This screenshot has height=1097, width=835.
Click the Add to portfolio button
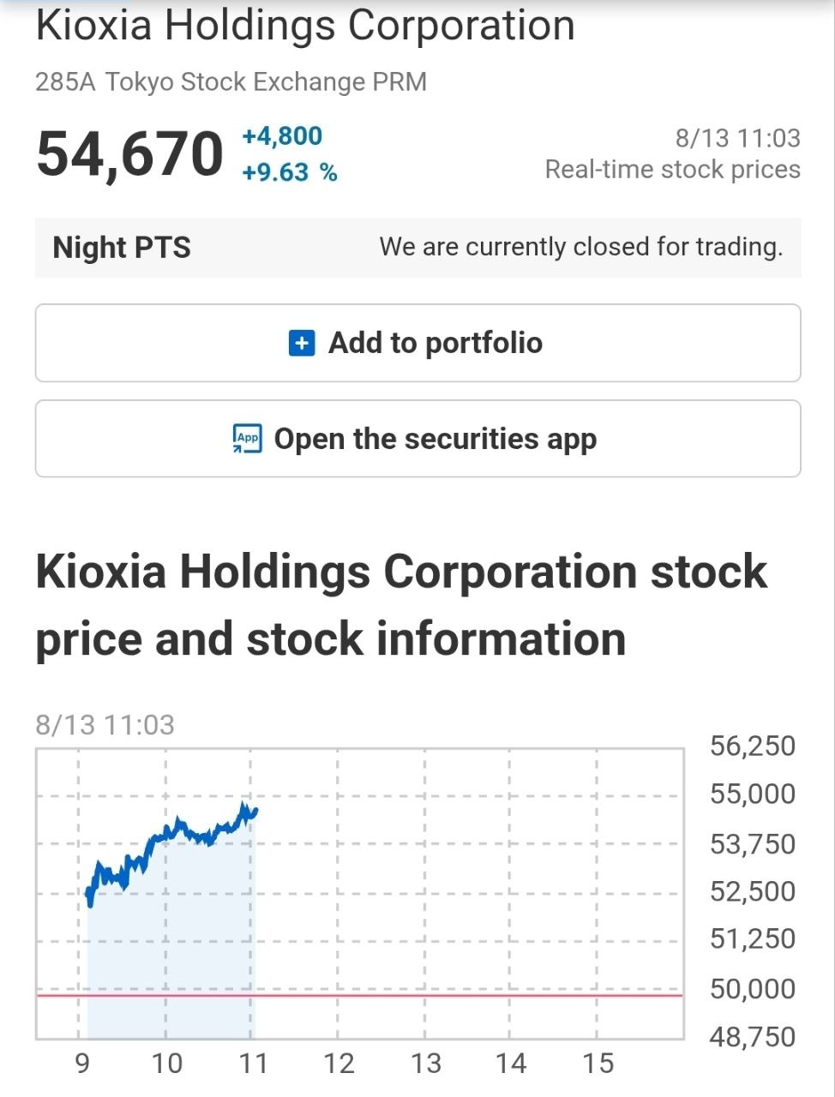[417, 343]
